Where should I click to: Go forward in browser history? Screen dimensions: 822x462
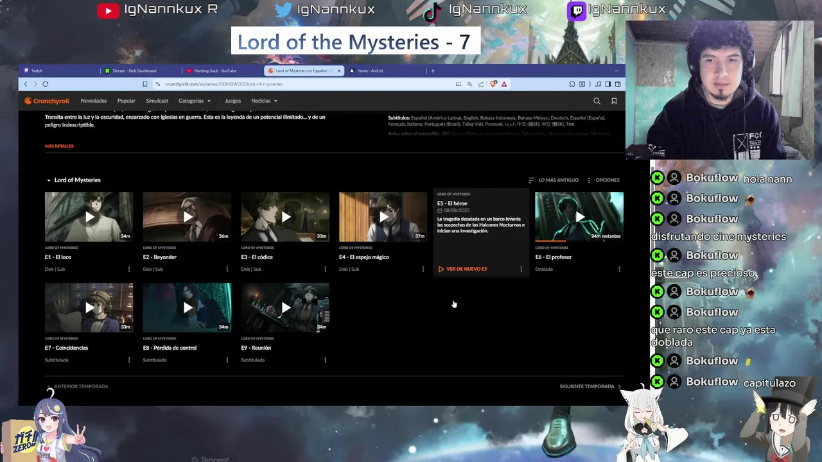35,84
